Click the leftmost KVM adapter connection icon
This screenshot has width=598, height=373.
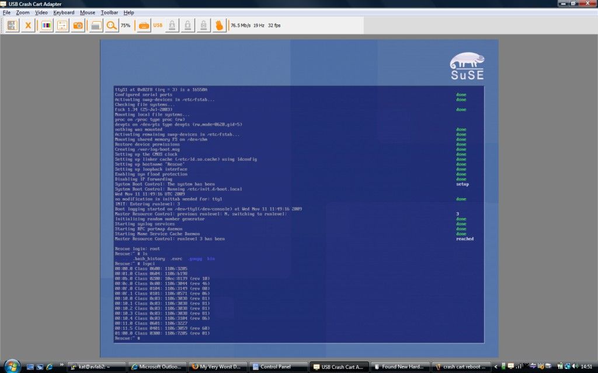11,25
